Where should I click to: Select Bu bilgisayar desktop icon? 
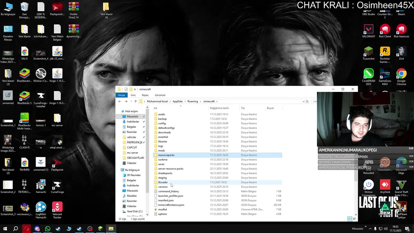(x=8, y=9)
